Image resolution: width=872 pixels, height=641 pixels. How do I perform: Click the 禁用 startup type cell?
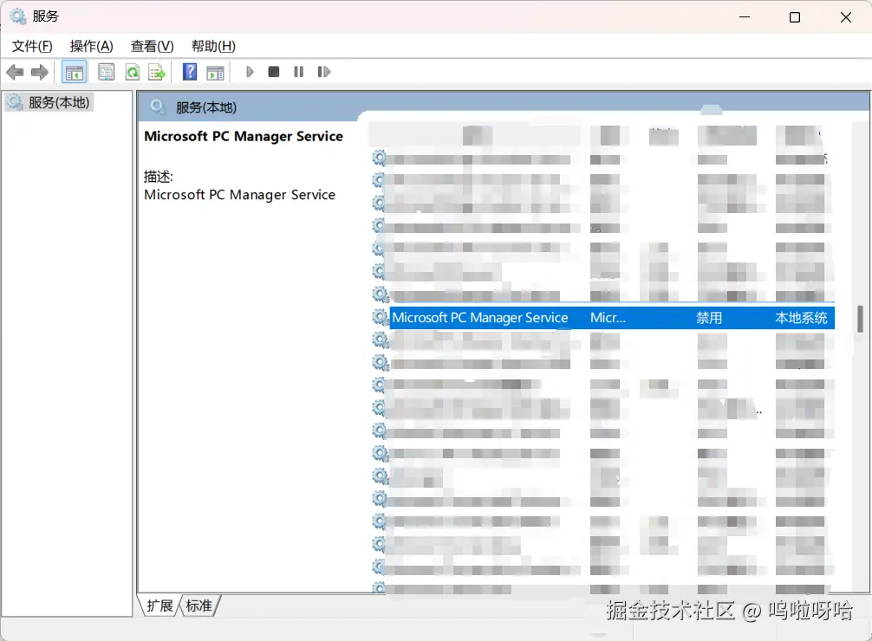tap(709, 317)
